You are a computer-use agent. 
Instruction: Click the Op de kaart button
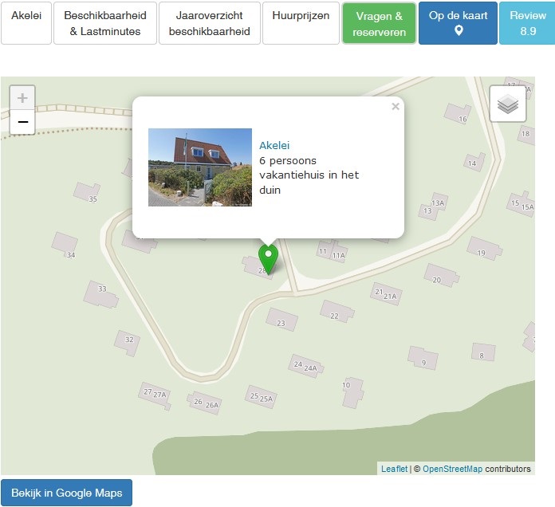[x=458, y=23]
